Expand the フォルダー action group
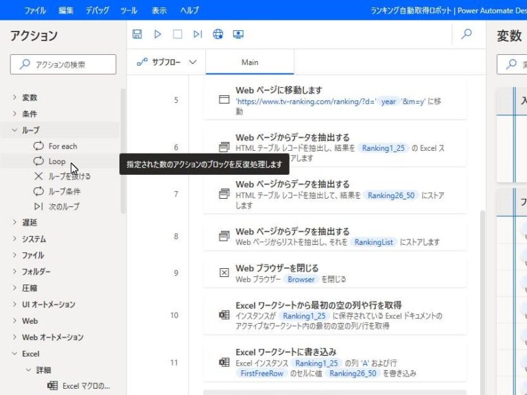Viewport: 527px width, 395px height. pyautogui.click(x=14, y=271)
